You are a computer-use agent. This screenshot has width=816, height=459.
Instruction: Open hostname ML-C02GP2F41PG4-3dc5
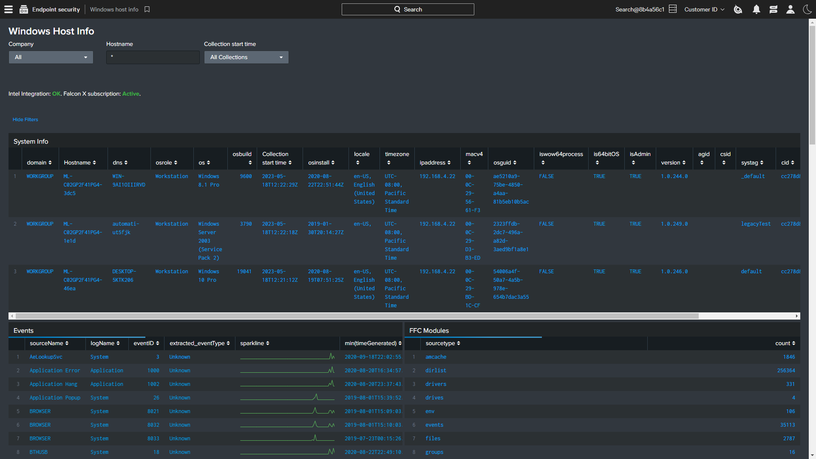tap(83, 185)
